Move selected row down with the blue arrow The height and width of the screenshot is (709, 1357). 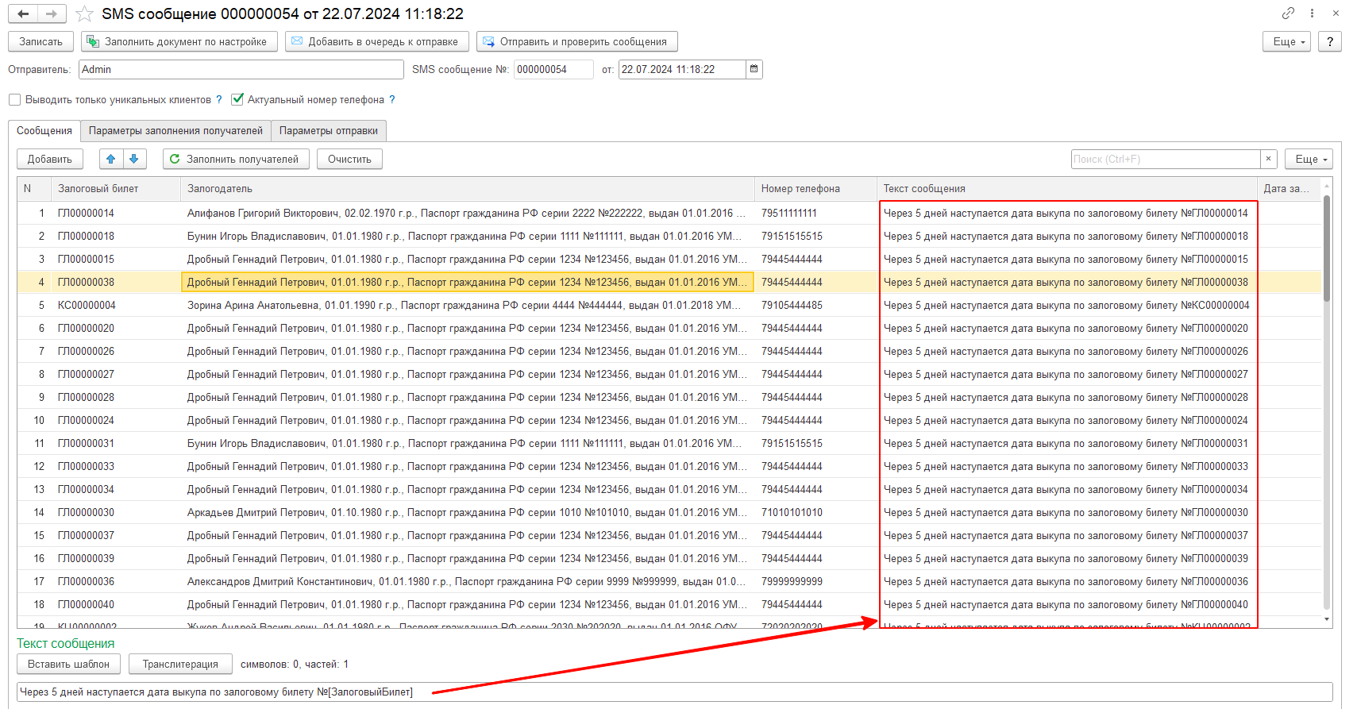coord(134,159)
